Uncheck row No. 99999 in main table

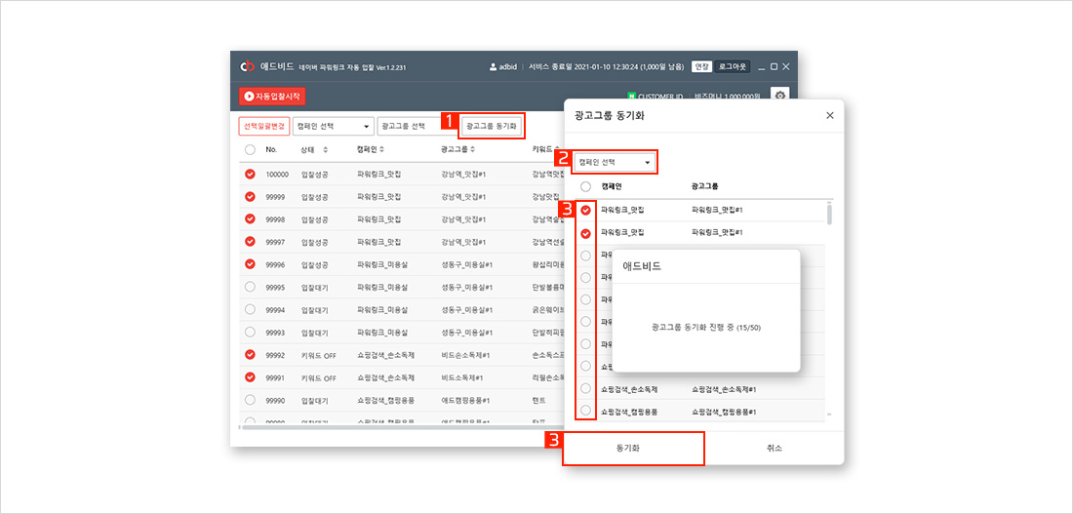[x=250, y=196]
